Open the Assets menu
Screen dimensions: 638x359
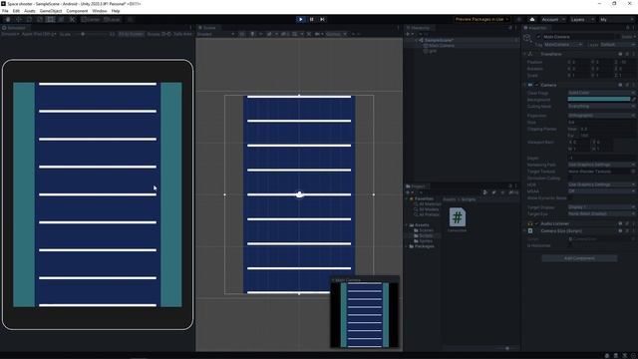[30, 11]
